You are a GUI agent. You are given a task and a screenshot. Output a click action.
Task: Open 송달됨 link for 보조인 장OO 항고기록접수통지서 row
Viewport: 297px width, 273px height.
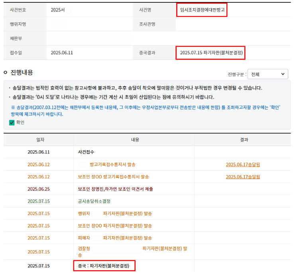pyautogui.click(x=242, y=177)
